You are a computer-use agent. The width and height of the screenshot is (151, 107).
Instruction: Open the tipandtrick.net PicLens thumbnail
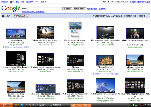tap(75, 60)
